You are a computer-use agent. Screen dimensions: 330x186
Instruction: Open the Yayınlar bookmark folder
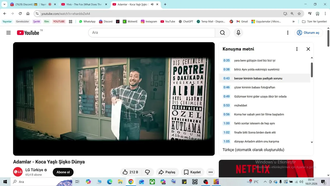click(x=7, y=21)
